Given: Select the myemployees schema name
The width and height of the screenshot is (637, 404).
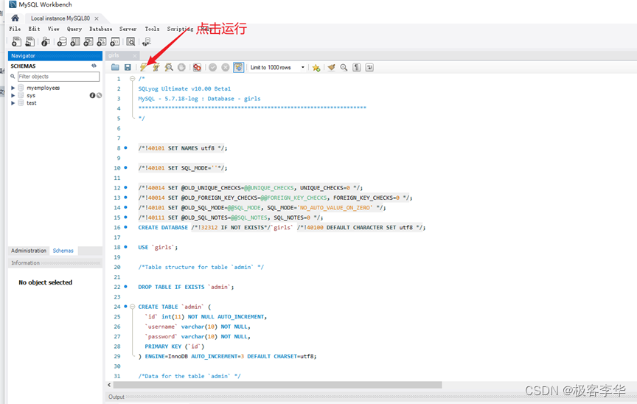Looking at the screenshot, I should point(43,88).
